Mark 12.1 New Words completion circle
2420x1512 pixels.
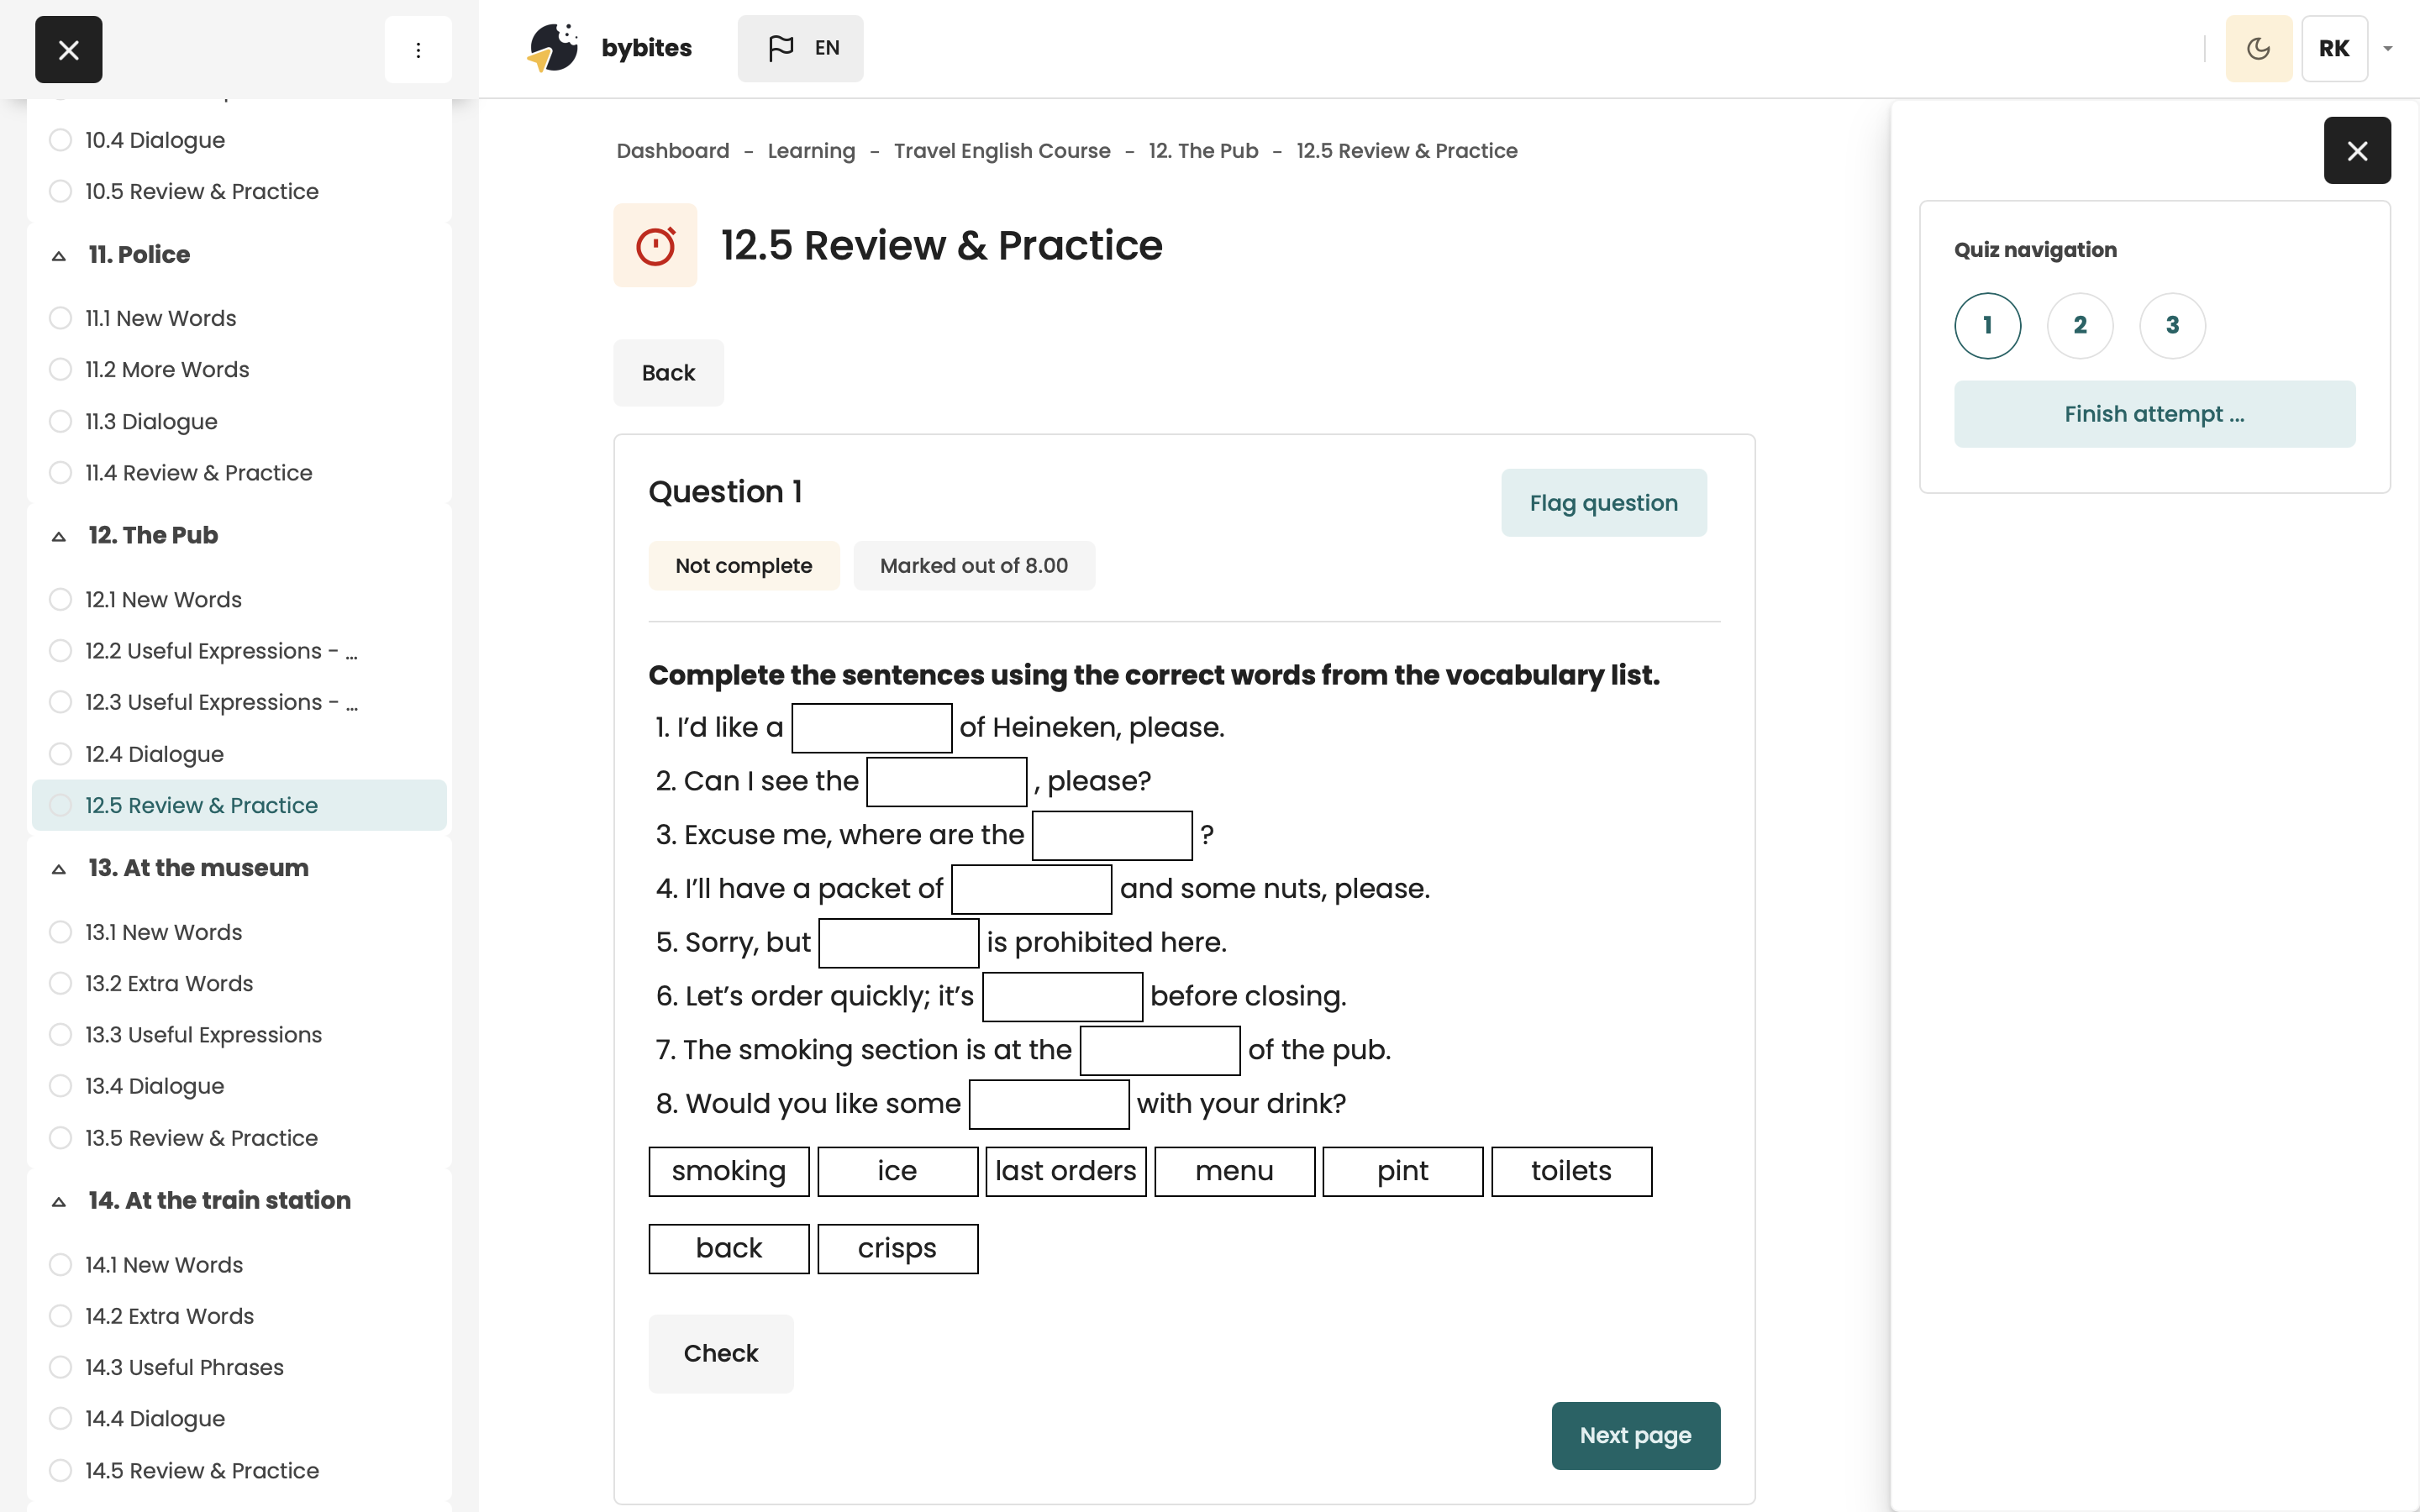pyautogui.click(x=61, y=599)
